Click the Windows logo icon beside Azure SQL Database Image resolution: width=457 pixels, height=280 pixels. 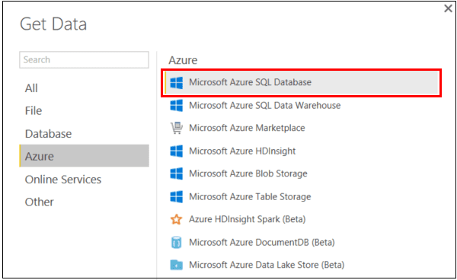click(x=177, y=83)
